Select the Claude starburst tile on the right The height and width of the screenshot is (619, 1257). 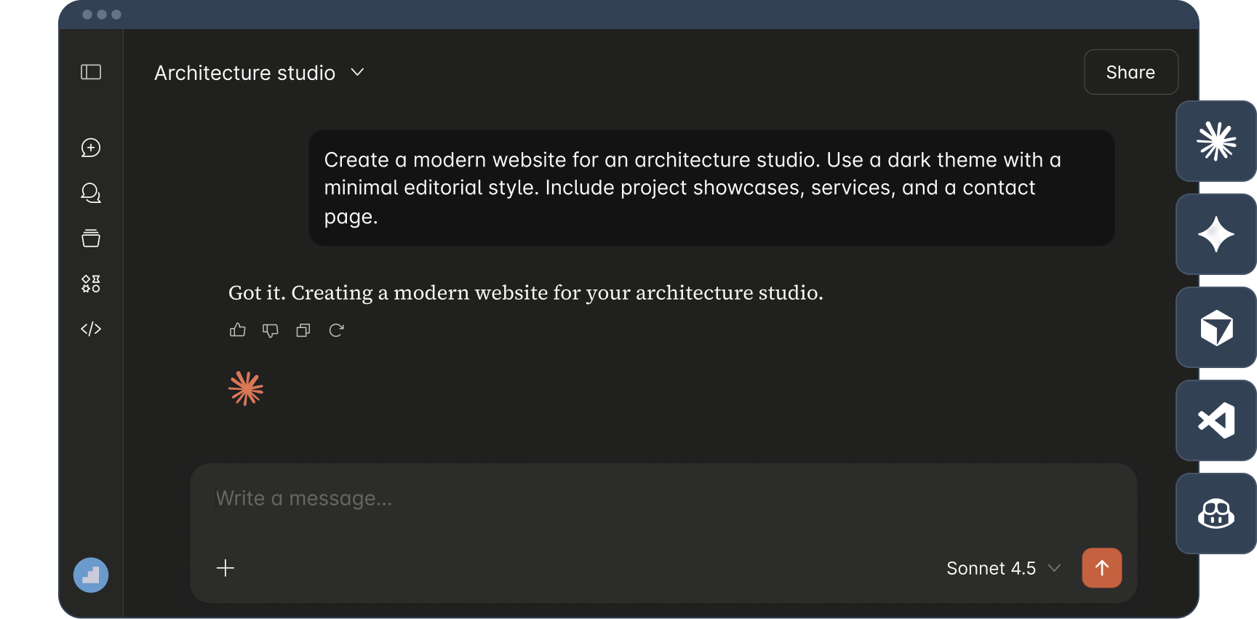[x=1216, y=141]
